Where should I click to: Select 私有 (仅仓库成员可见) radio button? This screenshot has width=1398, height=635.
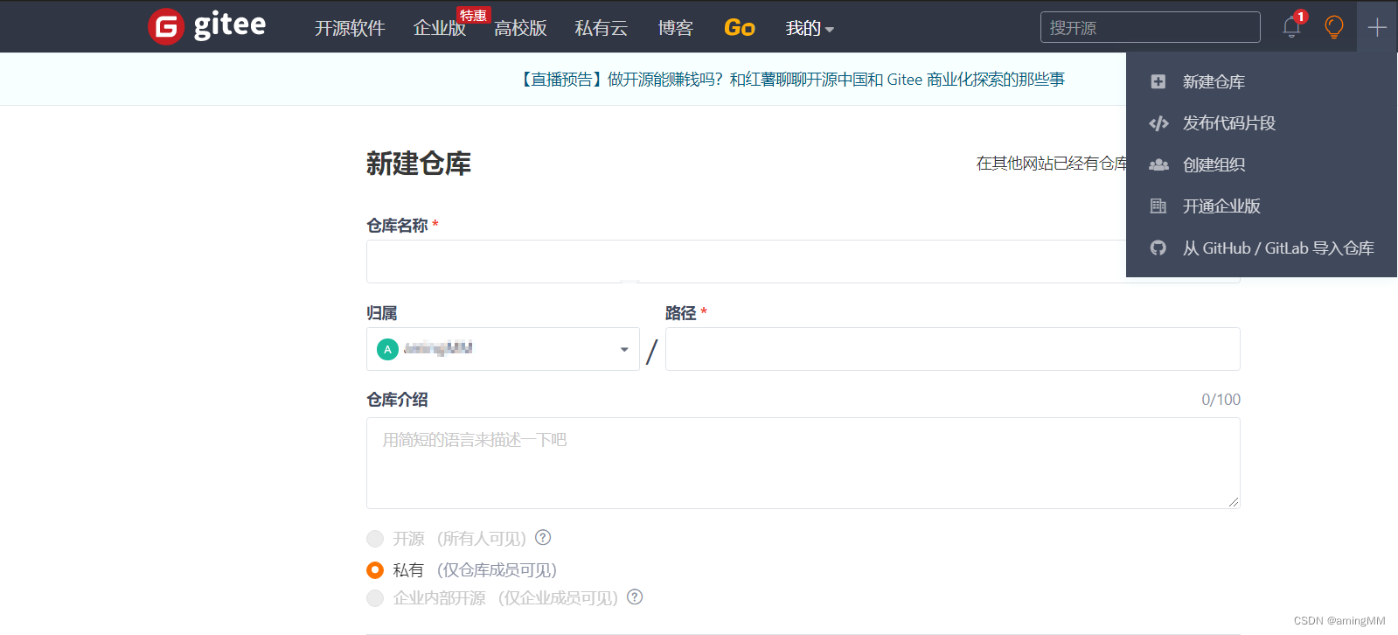click(375, 569)
